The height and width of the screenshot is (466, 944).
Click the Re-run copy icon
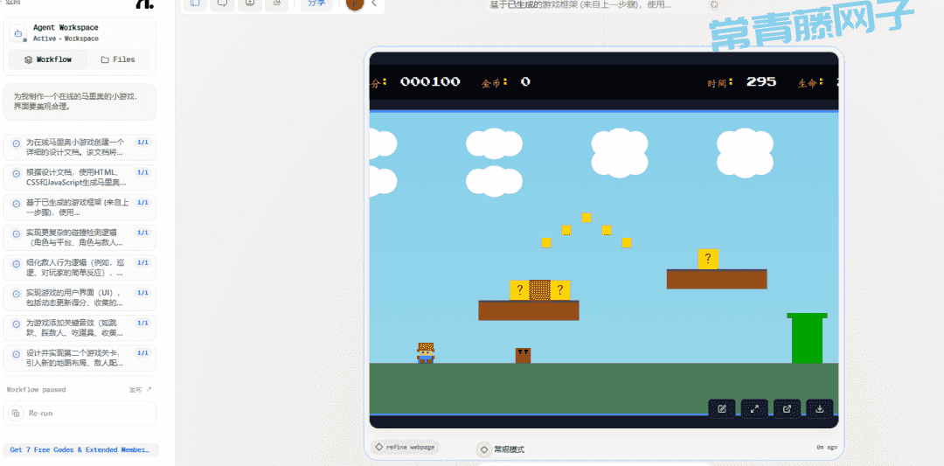click(17, 414)
